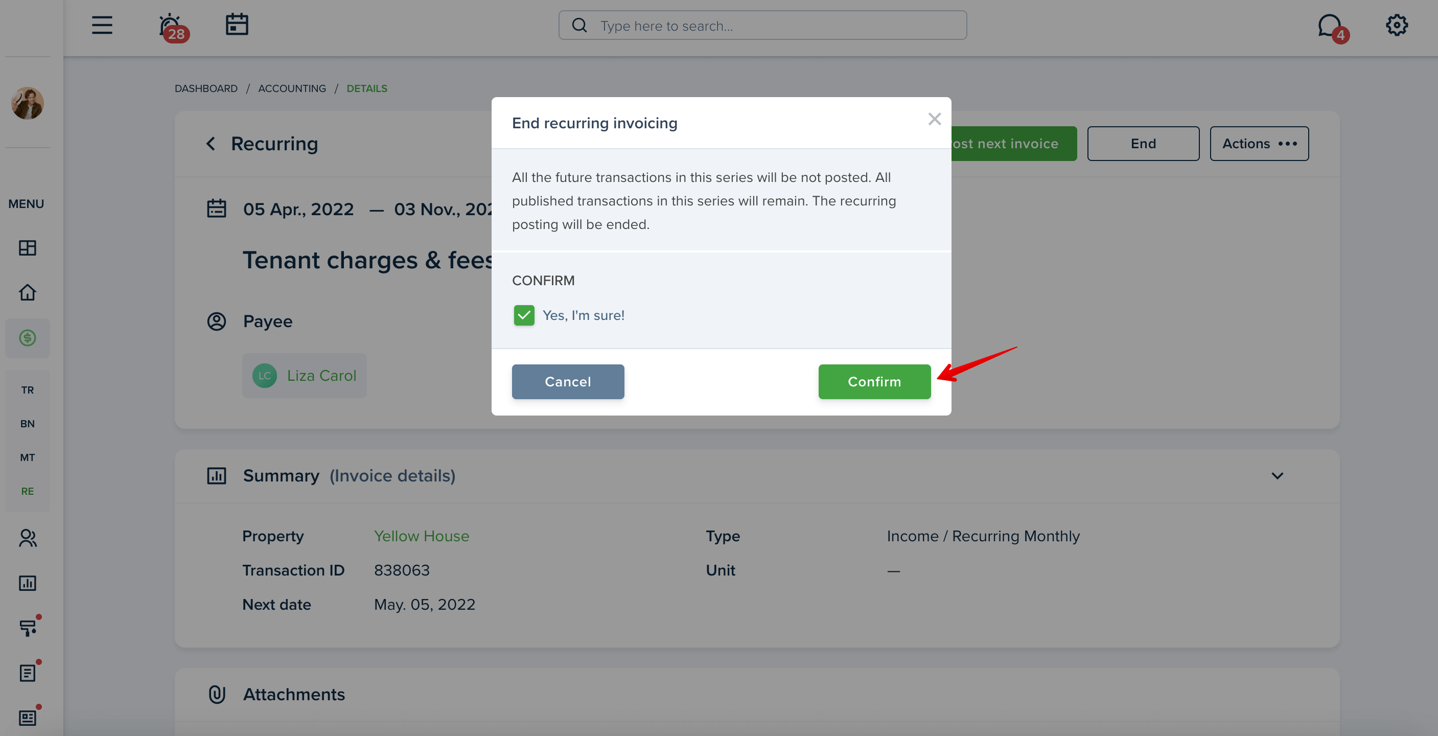Select MT submenu item

[x=28, y=457]
